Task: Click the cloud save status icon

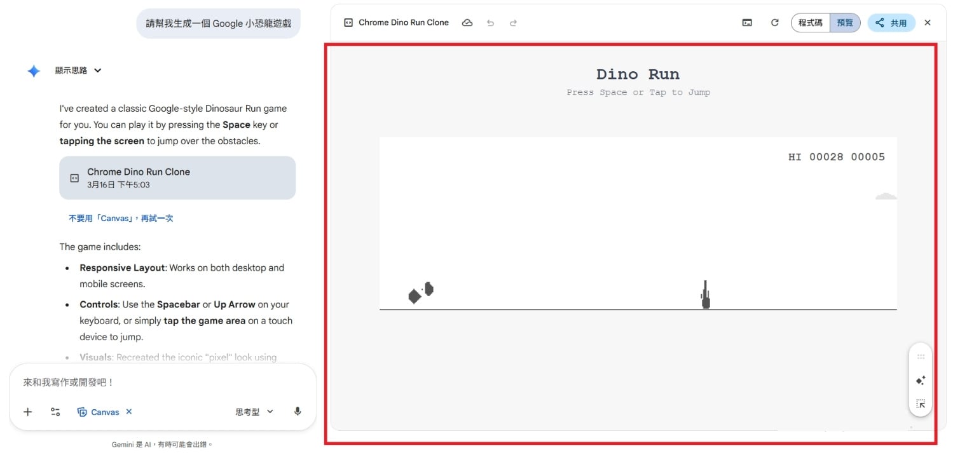Action: 467,23
